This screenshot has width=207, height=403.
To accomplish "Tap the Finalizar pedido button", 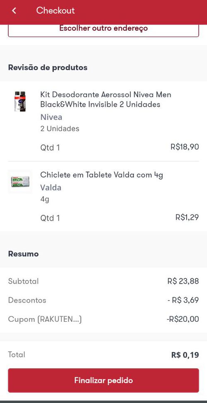I will 103,380.
